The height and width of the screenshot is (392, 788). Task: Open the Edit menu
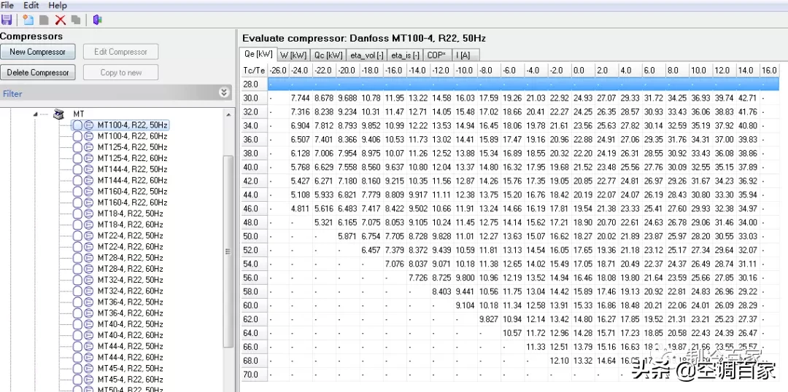(31, 6)
